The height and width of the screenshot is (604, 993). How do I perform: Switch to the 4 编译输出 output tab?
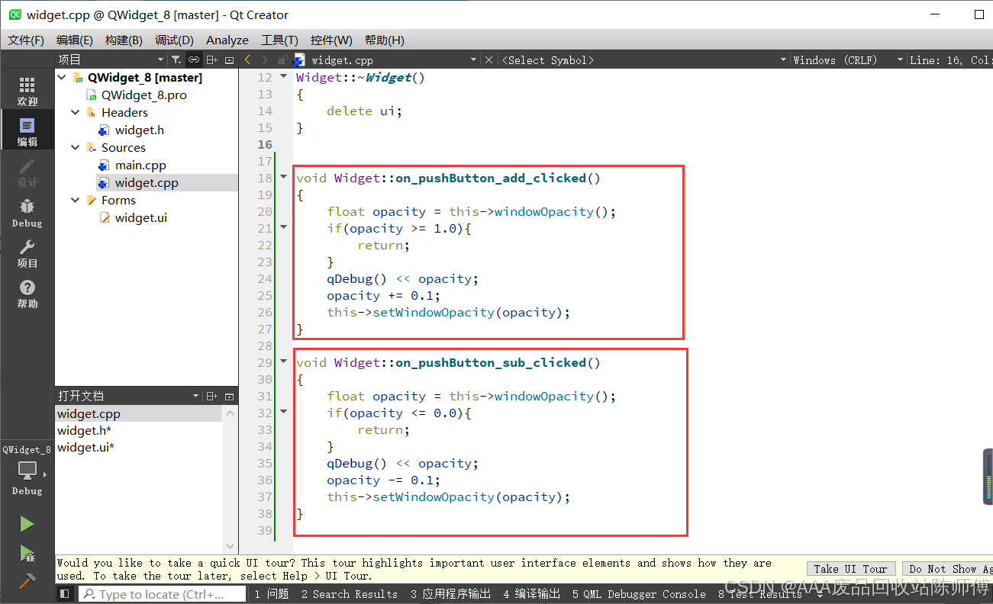[x=531, y=594]
